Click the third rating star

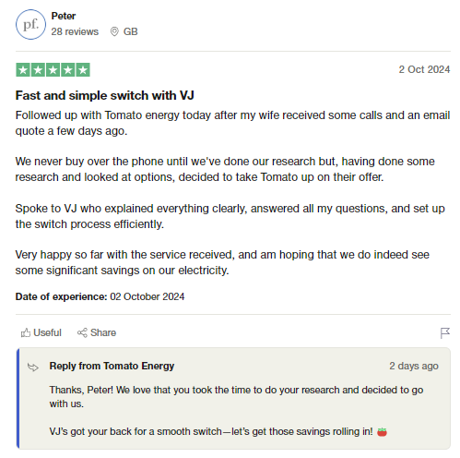click(53, 70)
